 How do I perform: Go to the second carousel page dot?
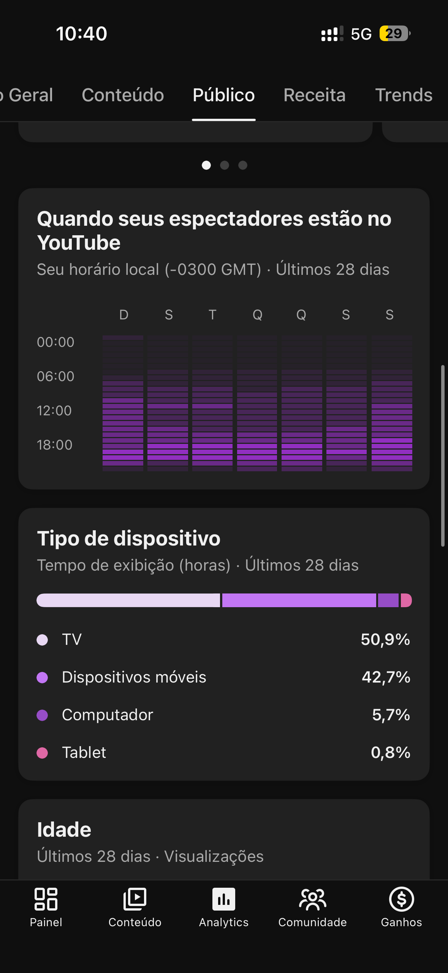click(225, 165)
